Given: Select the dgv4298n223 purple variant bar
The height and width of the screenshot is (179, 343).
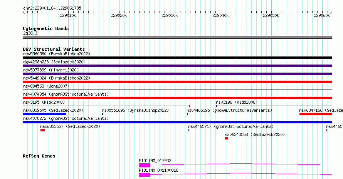Looking at the screenshot, I should 177,66.
